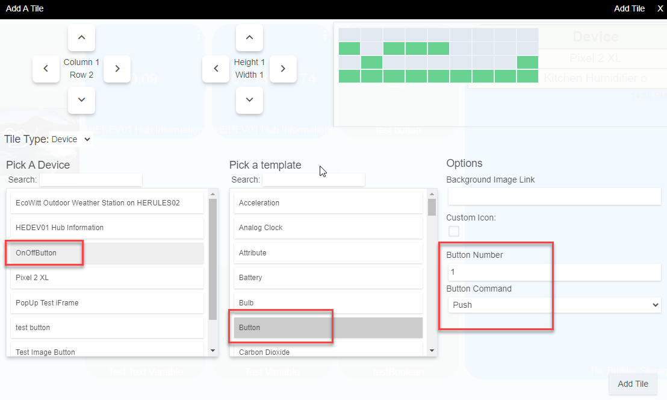The width and height of the screenshot is (667, 400).
Task: Click the Add Tile button at bottom right
Action: (x=633, y=384)
